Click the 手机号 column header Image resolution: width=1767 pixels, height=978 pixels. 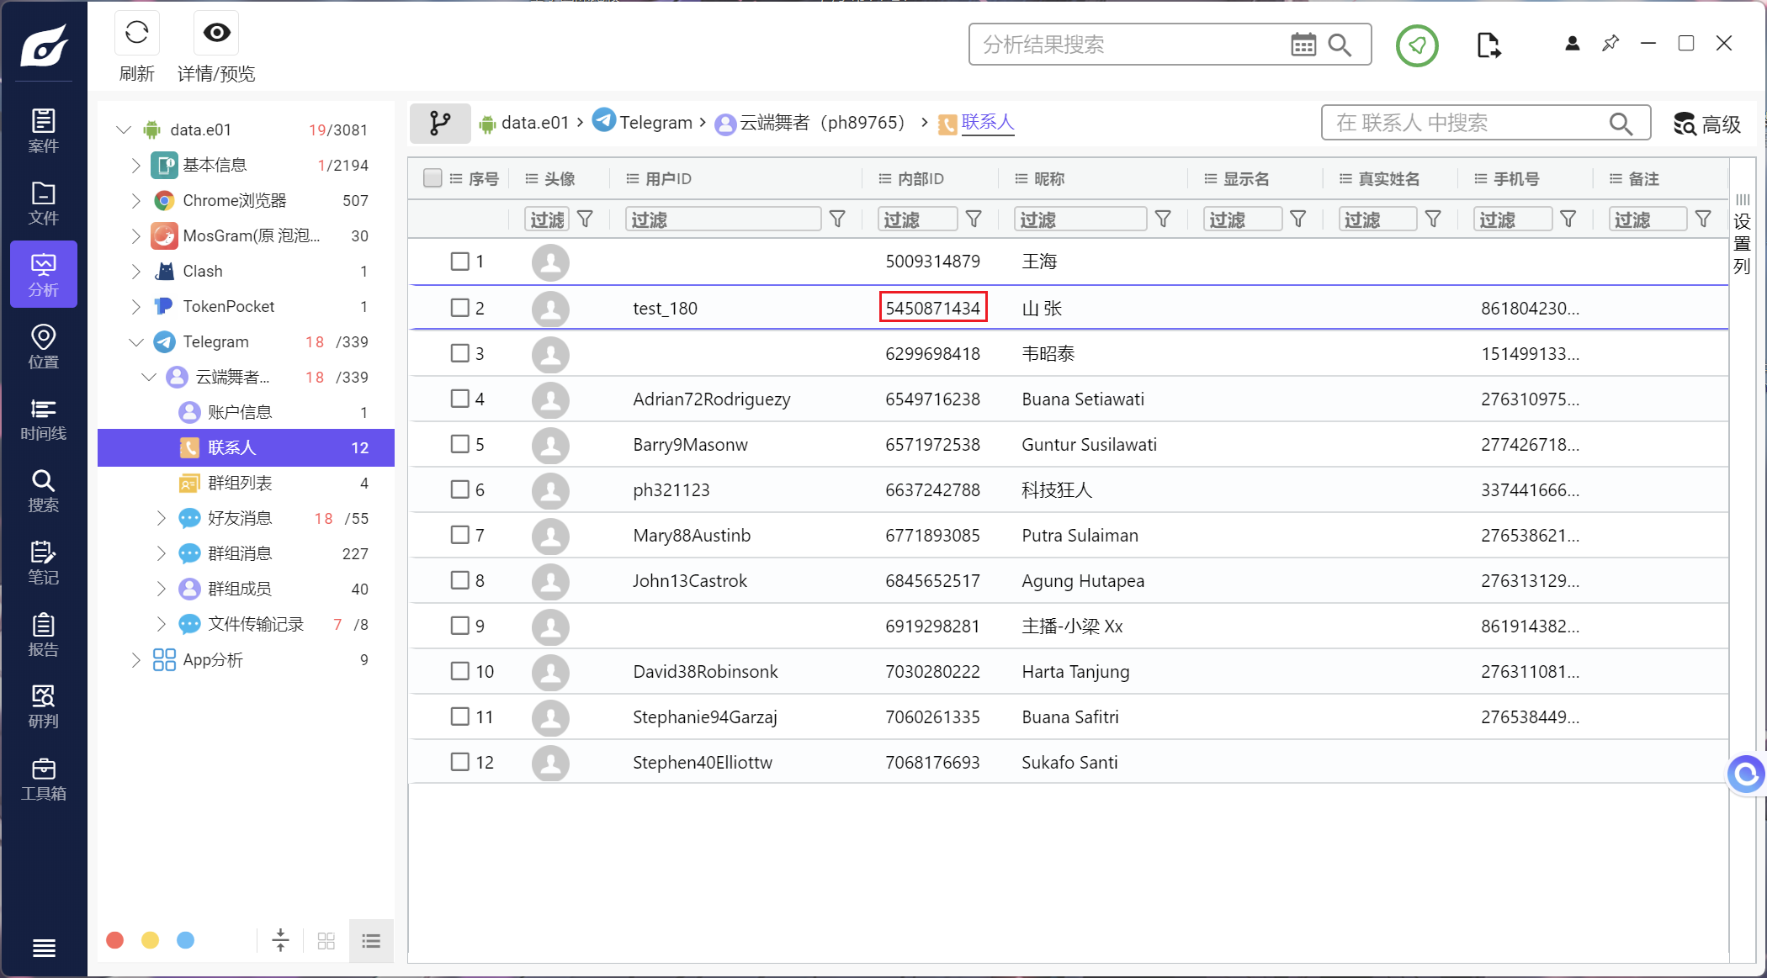click(1516, 178)
